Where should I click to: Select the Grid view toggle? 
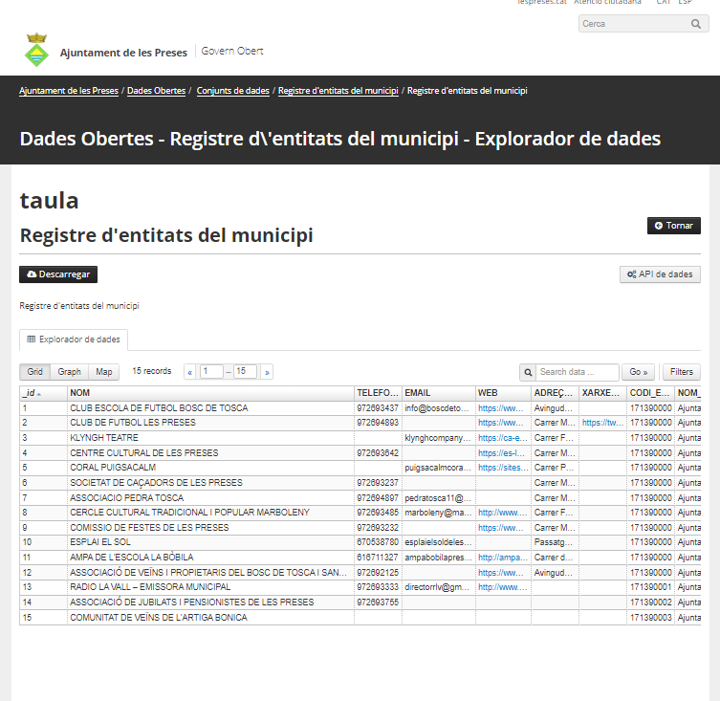coord(35,371)
